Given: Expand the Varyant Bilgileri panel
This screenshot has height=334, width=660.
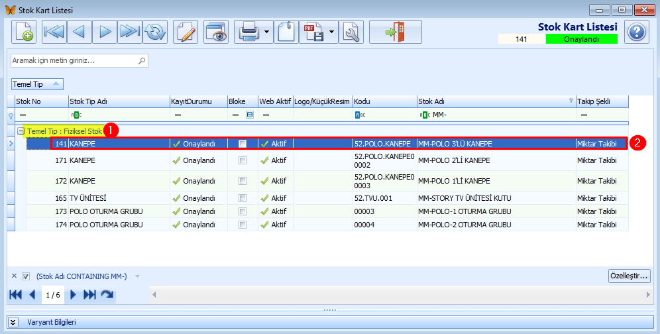Looking at the screenshot, I should (x=13, y=322).
